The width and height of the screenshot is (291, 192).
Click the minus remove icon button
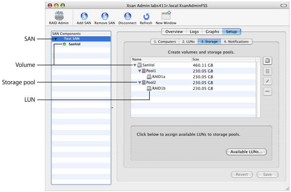268,91
